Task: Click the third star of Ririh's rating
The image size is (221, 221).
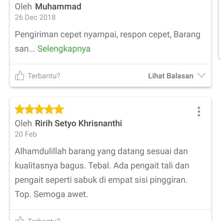Action: (39, 110)
